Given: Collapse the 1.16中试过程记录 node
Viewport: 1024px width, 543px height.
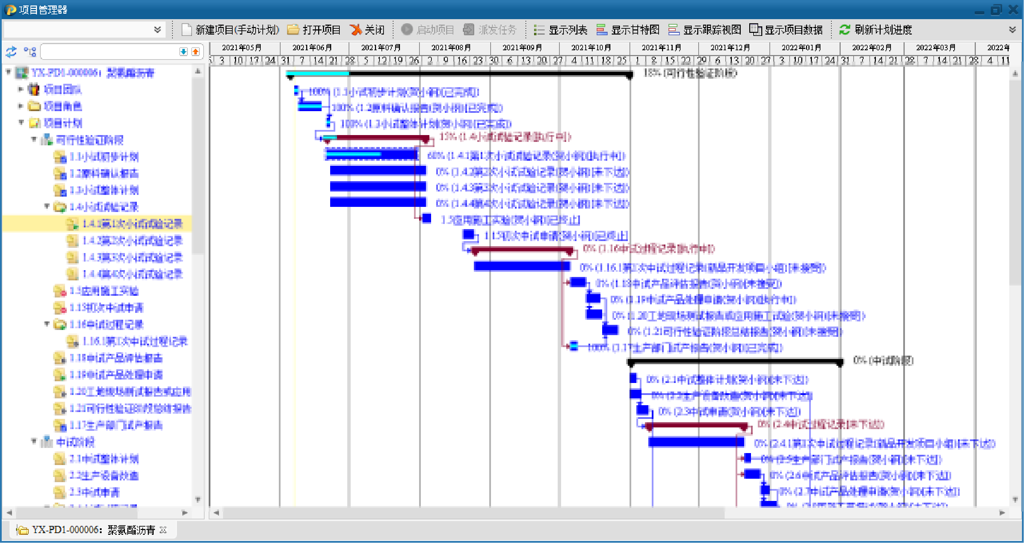Looking at the screenshot, I should click(x=47, y=324).
